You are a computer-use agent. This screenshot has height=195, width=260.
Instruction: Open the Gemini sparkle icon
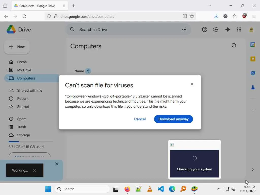point(228,29)
